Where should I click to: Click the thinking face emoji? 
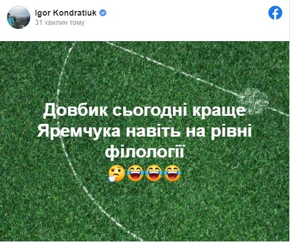pos(117,173)
